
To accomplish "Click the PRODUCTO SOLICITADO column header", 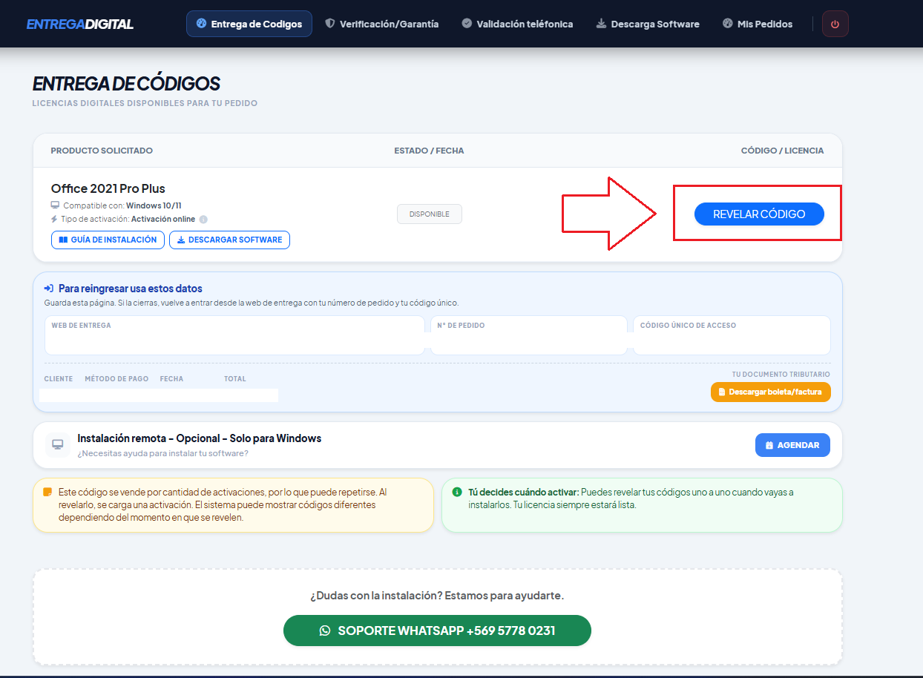I will click(x=102, y=151).
